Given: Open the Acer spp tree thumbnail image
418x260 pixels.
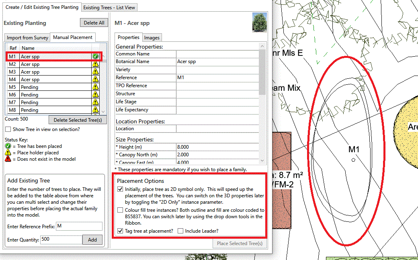Looking at the screenshot, I should point(259,23).
